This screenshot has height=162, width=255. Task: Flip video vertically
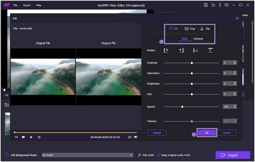210,50
